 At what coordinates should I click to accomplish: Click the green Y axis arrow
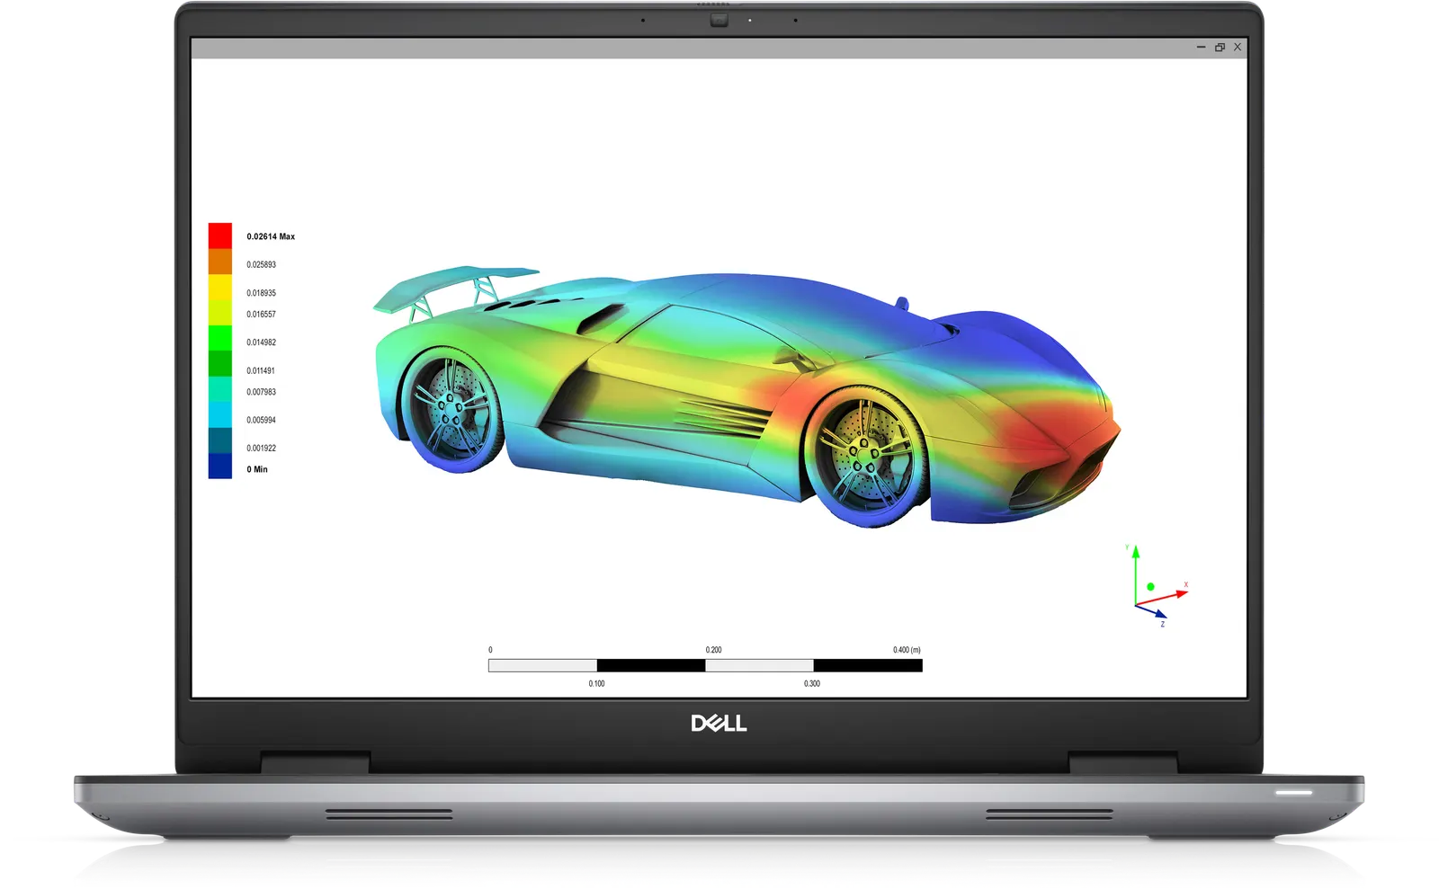(x=1136, y=573)
